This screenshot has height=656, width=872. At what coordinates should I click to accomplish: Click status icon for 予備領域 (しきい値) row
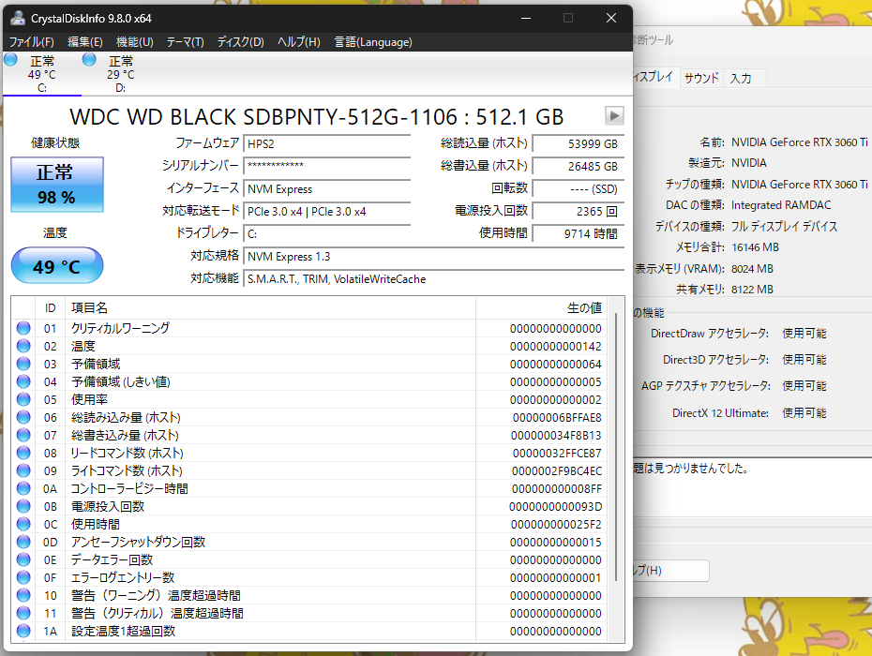pos(23,381)
